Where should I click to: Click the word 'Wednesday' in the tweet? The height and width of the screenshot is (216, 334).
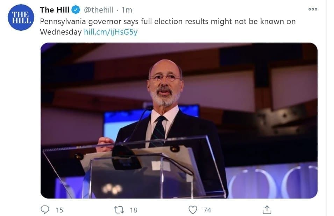(x=61, y=32)
